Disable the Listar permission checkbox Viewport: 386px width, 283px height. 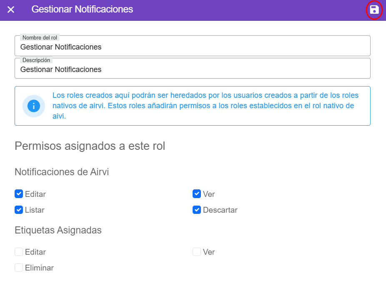pyautogui.click(x=19, y=210)
